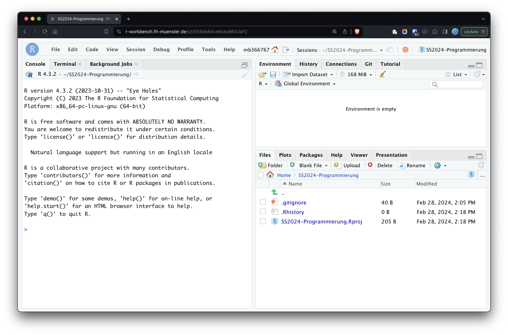Go to parent directory using up arrow
This screenshot has height=335, width=508.
pos(275,192)
